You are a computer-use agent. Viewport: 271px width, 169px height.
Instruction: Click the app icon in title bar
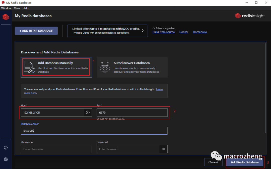[3, 3]
